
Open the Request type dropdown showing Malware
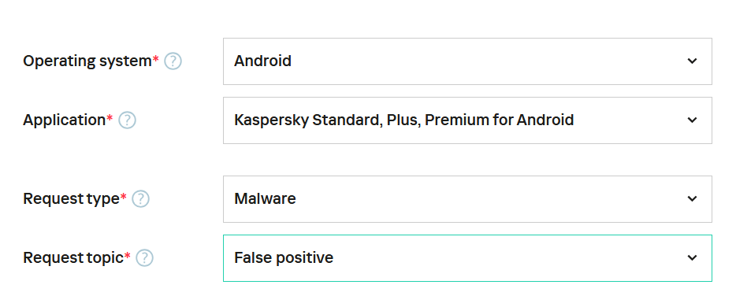pyautogui.click(x=467, y=199)
